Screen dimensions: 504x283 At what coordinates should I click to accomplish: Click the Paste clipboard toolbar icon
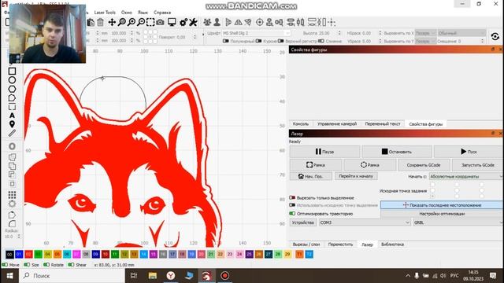point(91,22)
